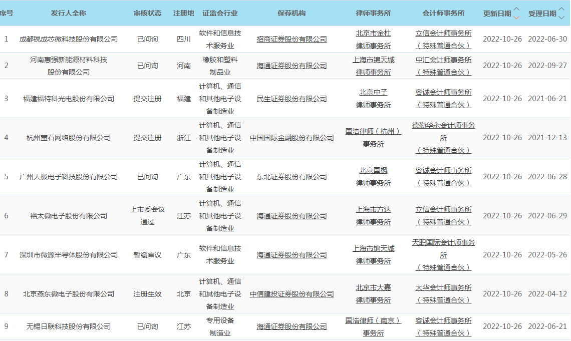Open 北京中子律师事务所 law firm link
The image size is (571, 341).
tap(373, 99)
